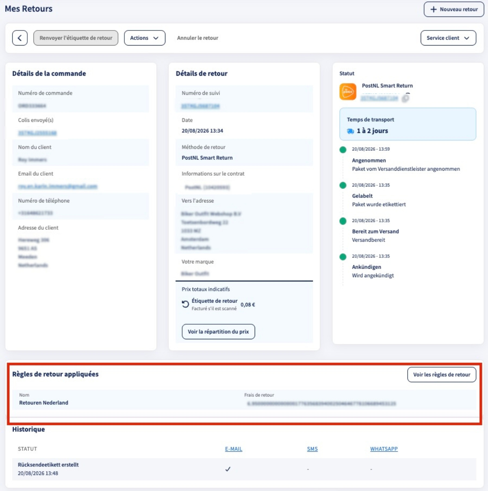Viewport: 488px width, 491px height.
Task: Click Annuler le retour
Action: (198, 38)
